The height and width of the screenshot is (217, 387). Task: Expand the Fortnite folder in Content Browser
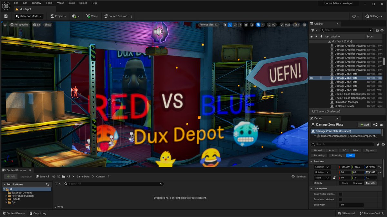point(6,199)
